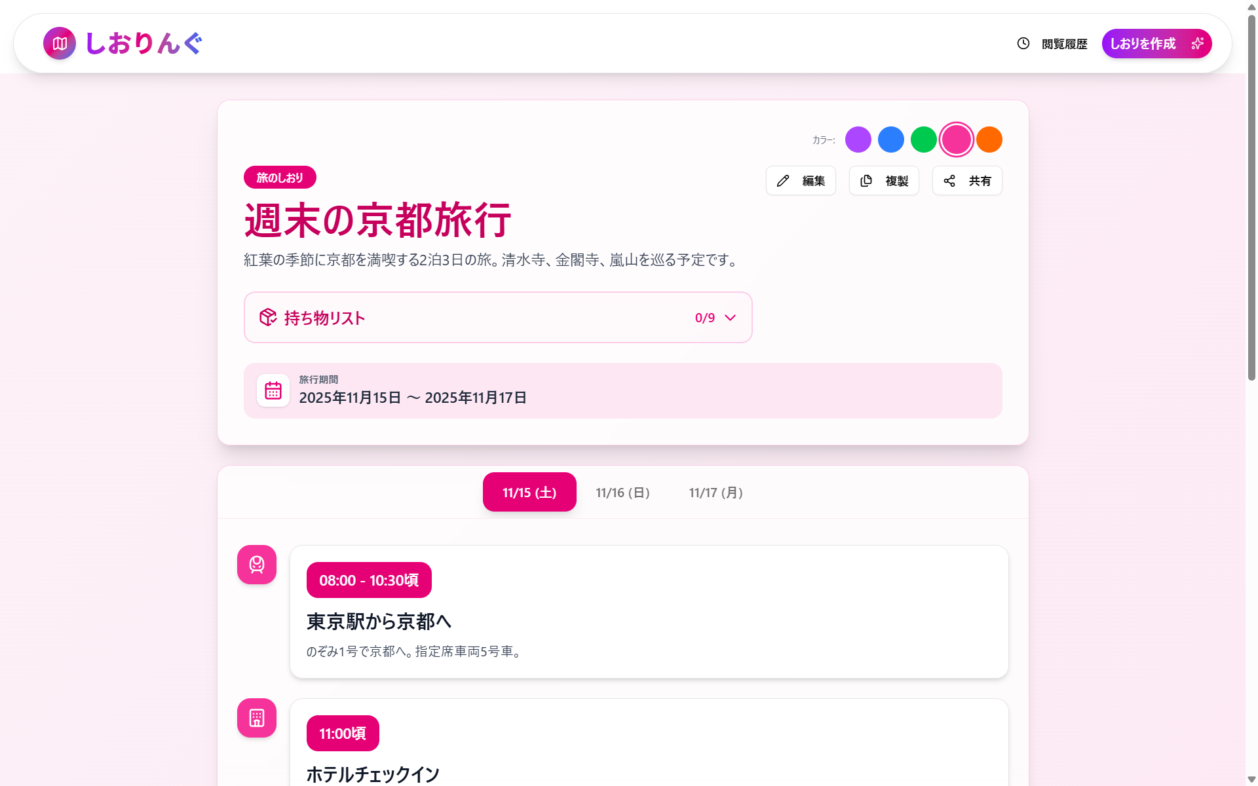Click the 08:00 - 10:30頃 time badge
Image resolution: width=1258 pixels, height=786 pixels.
[369, 580]
